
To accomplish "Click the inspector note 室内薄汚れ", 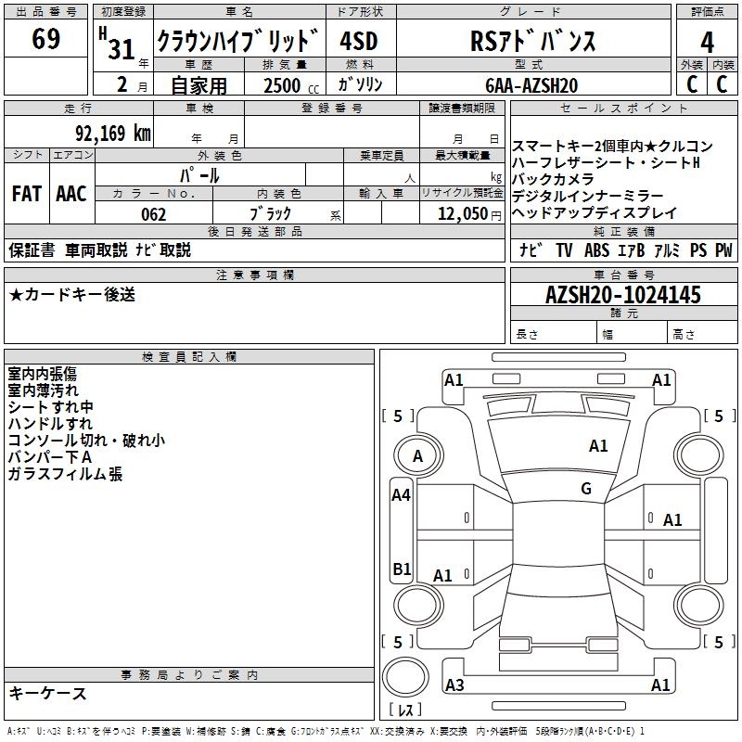I will (x=43, y=390).
